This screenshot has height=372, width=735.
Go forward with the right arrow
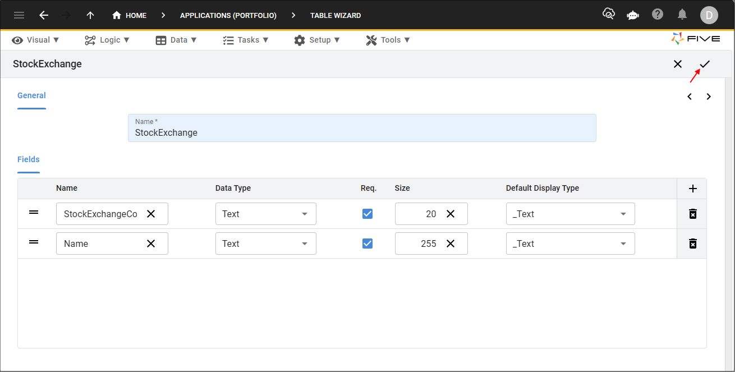(67, 15)
